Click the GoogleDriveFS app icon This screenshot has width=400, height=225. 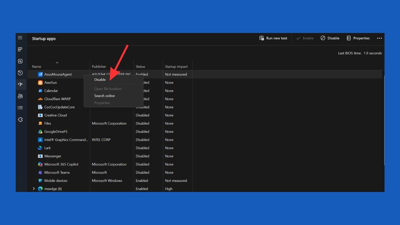40,131
